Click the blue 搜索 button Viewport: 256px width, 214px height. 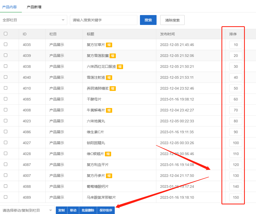coord(148,20)
